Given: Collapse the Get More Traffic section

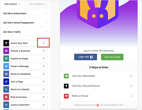Looking at the screenshot, I should tap(25, 32).
